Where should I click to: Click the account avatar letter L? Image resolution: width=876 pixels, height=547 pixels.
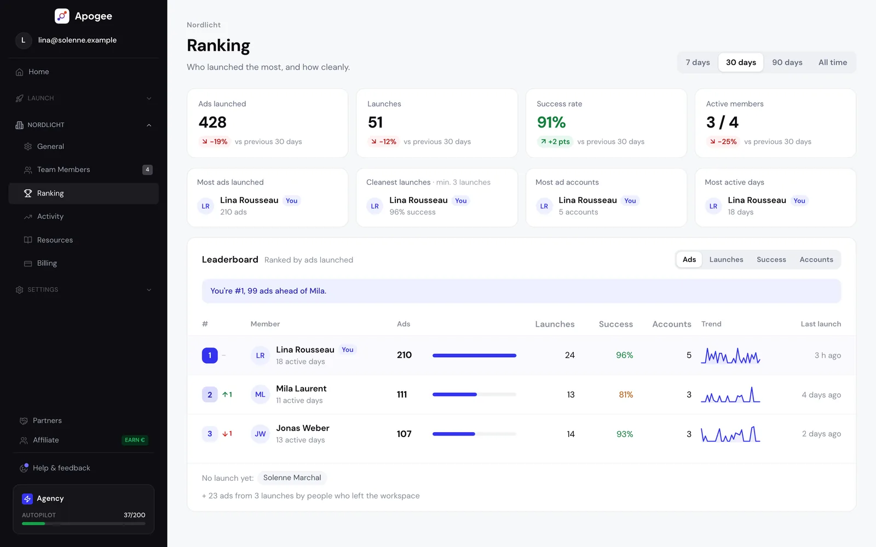(23, 40)
